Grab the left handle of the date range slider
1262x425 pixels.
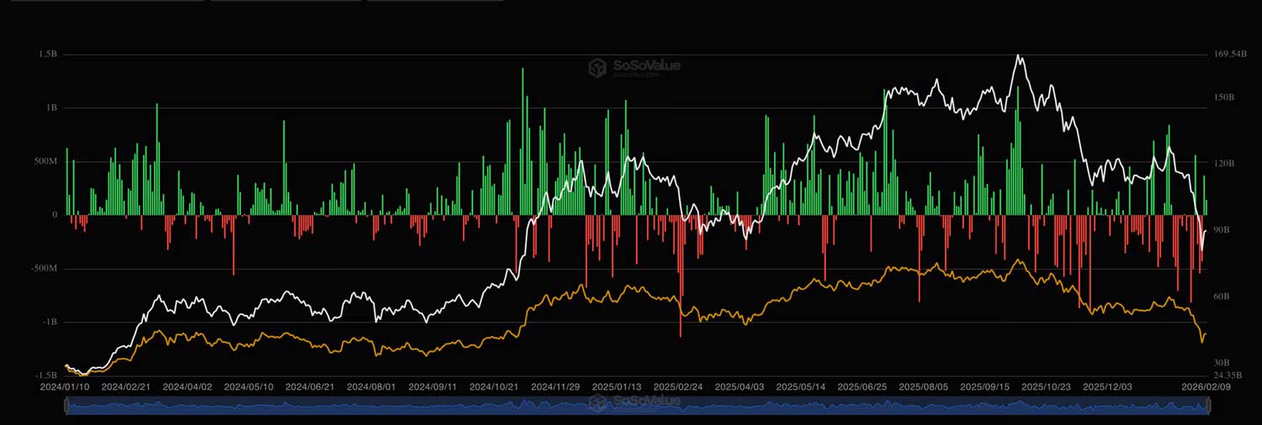(66, 406)
